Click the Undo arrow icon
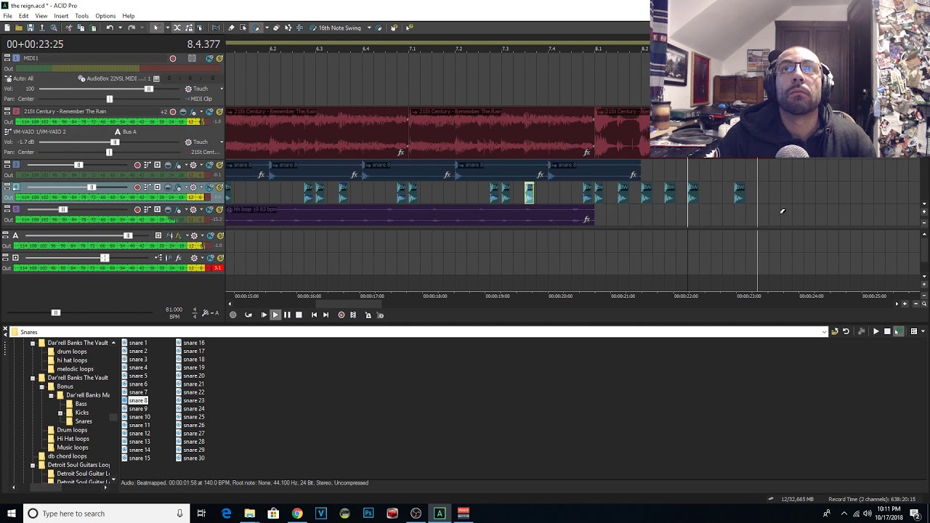Screen dimensions: 930x523 click(110, 28)
